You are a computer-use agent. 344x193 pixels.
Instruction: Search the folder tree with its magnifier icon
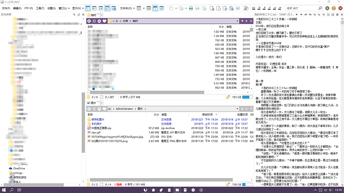(74, 14)
